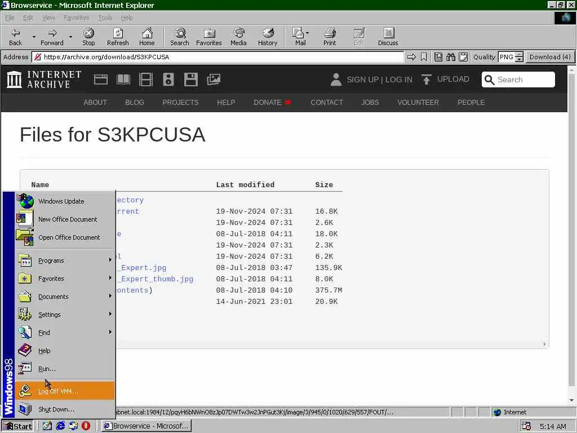This screenshot has height=433, width=577.
Task: Click the Download (4) button
Action: tap(550, 57)
